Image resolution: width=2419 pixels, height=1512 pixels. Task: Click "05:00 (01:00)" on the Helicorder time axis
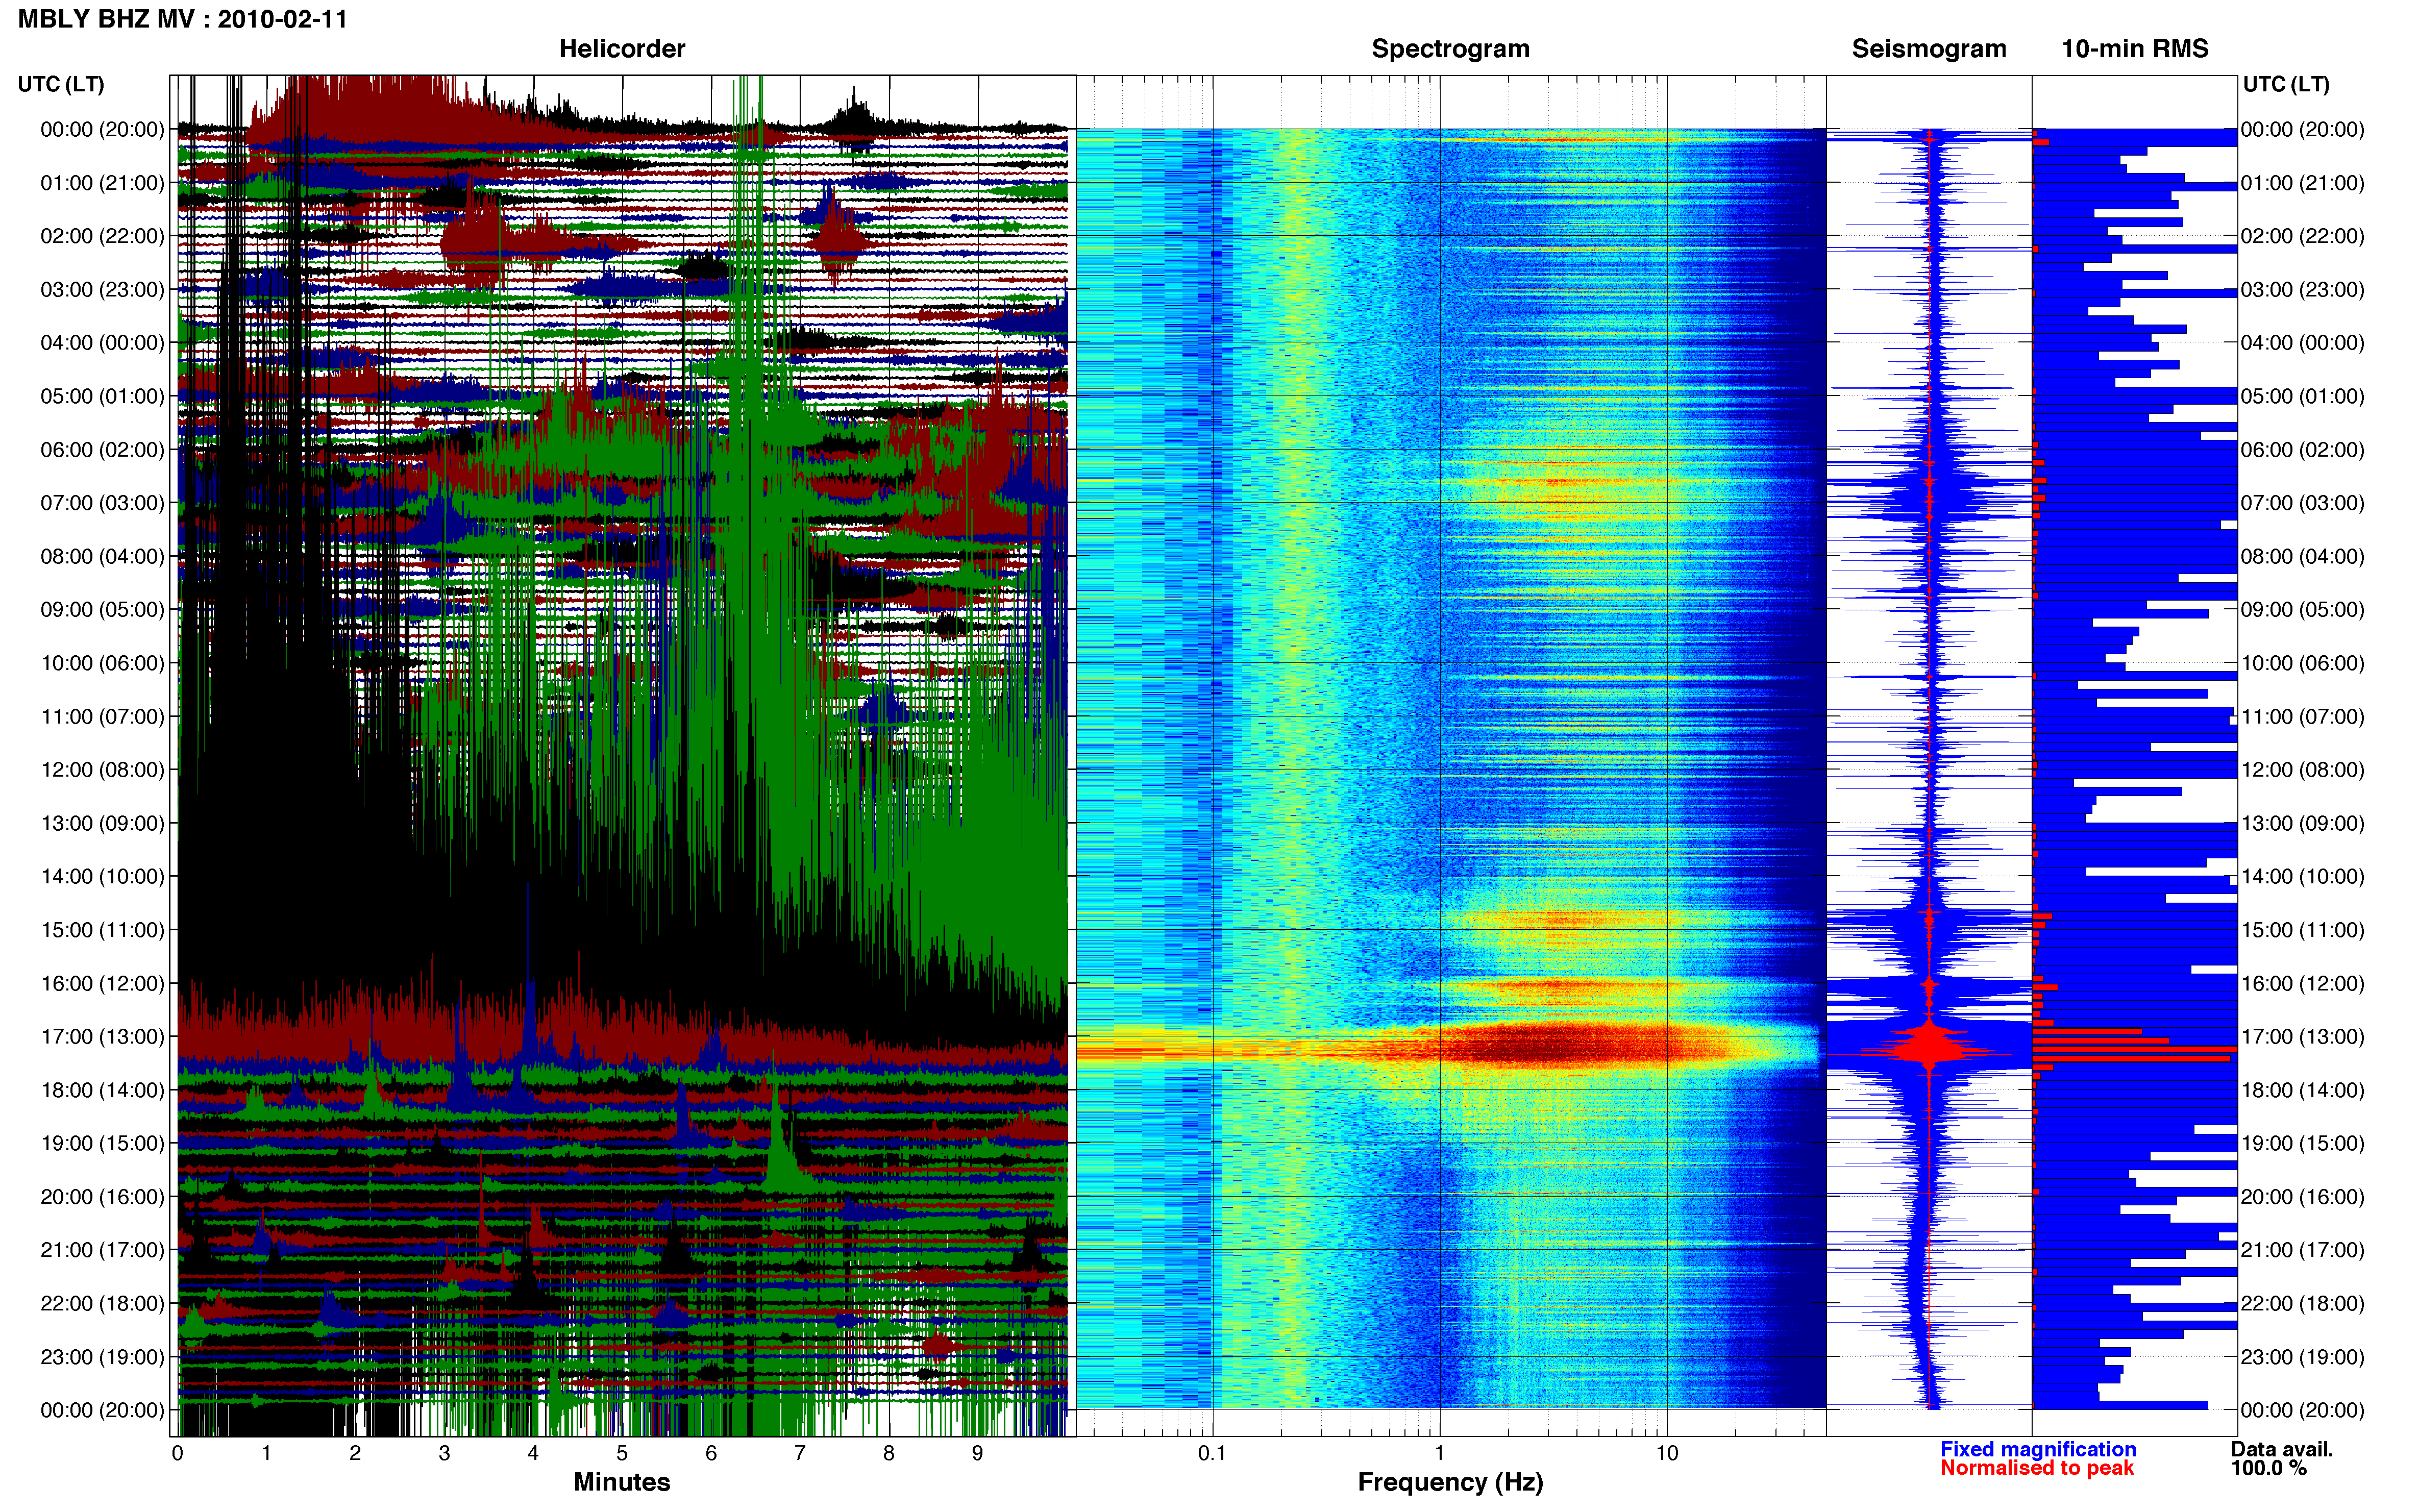click(102, 396)
